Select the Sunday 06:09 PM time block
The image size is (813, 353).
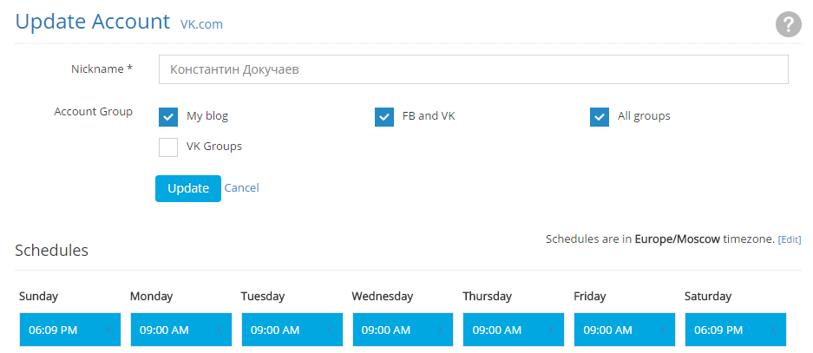tap(54, 330)
